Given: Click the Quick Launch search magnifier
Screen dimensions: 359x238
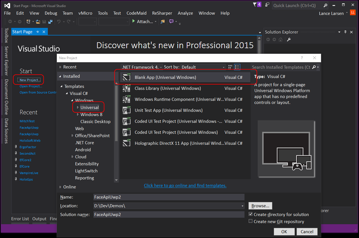Looking at the screenshot, I should (325, 6).
